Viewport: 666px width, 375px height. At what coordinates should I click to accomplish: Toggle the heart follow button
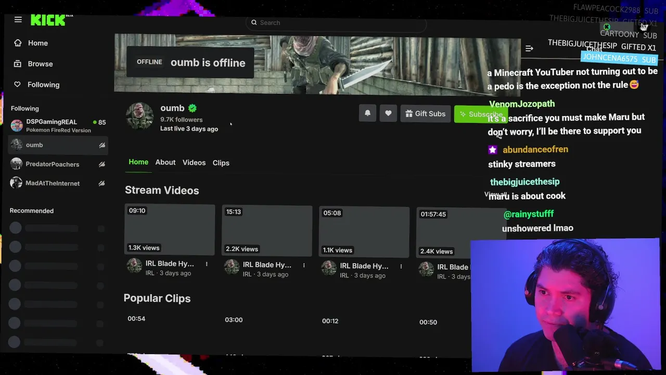pyautogui.click(x=388, y=113)
